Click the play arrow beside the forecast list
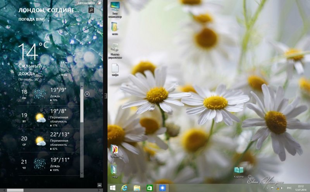Viewport: 310px width, 192px height. coord(87,94)
